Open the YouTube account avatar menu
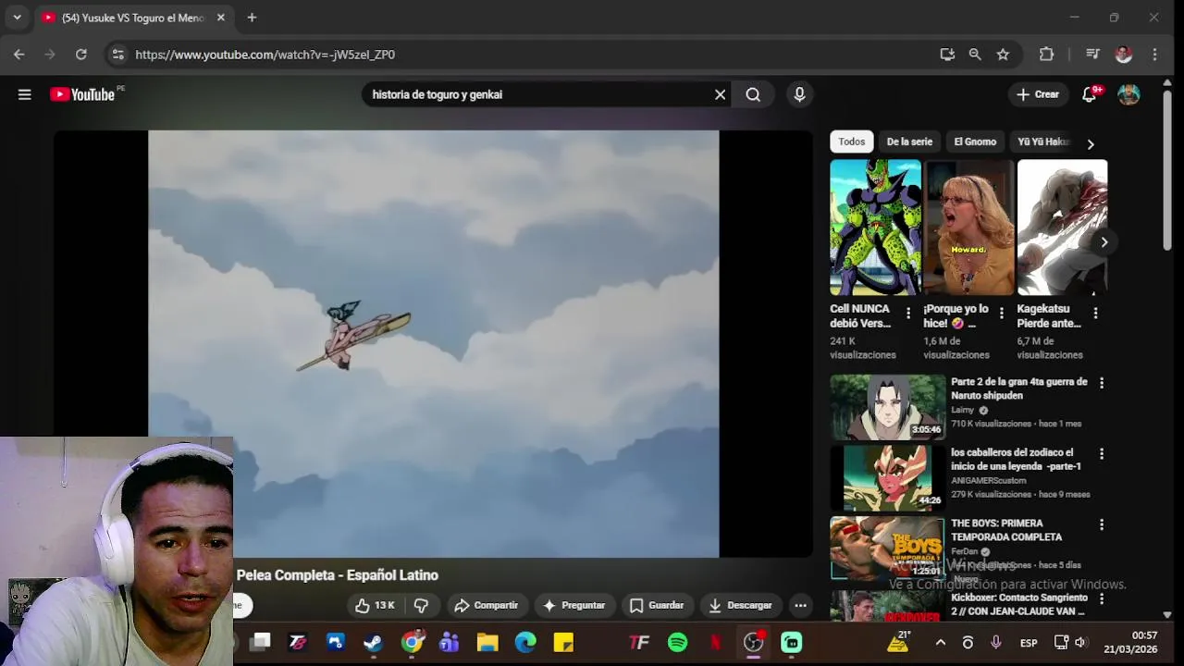The image size is (1184, 666). [1128, 94]
